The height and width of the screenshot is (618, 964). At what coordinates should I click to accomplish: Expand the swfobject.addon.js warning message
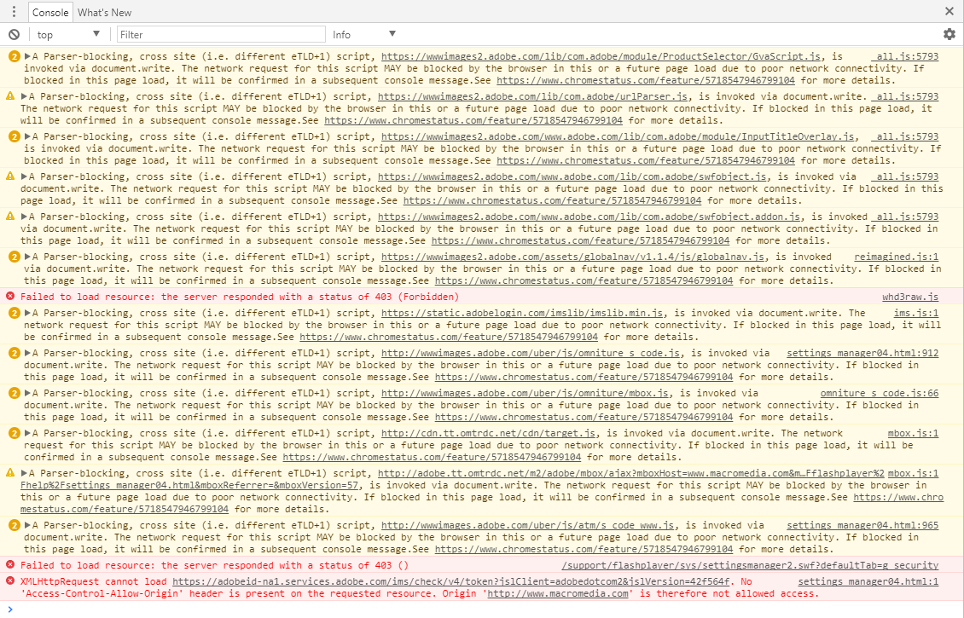(x=24, y=217)
